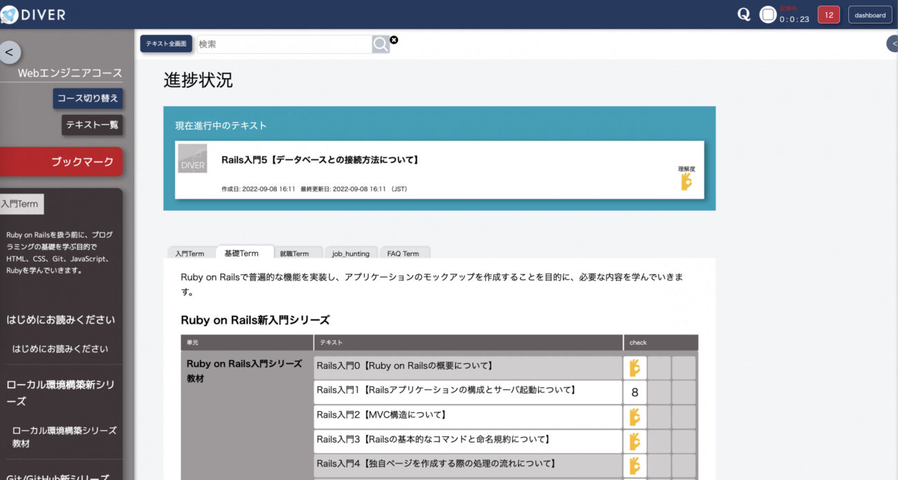Stop the recording timer button
This screenshot has width=898, height=480.
click(768, 15)
